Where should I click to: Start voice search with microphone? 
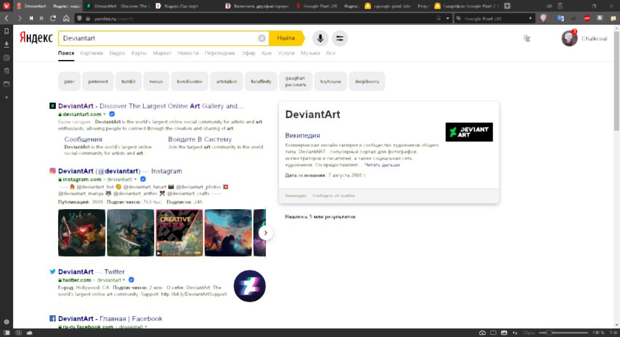(320, 38)
